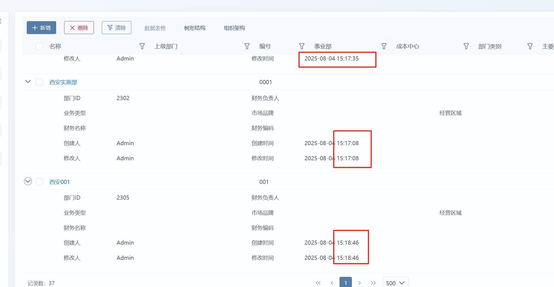Open the 500 page size dropdown
The width and height of the screenshot is (554, 287).
click(395, 283)
